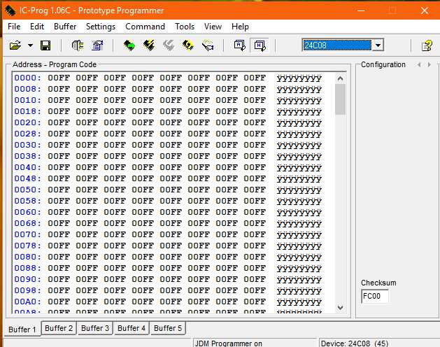
Task: Click address label 0018:
Action: coord(27,111)
